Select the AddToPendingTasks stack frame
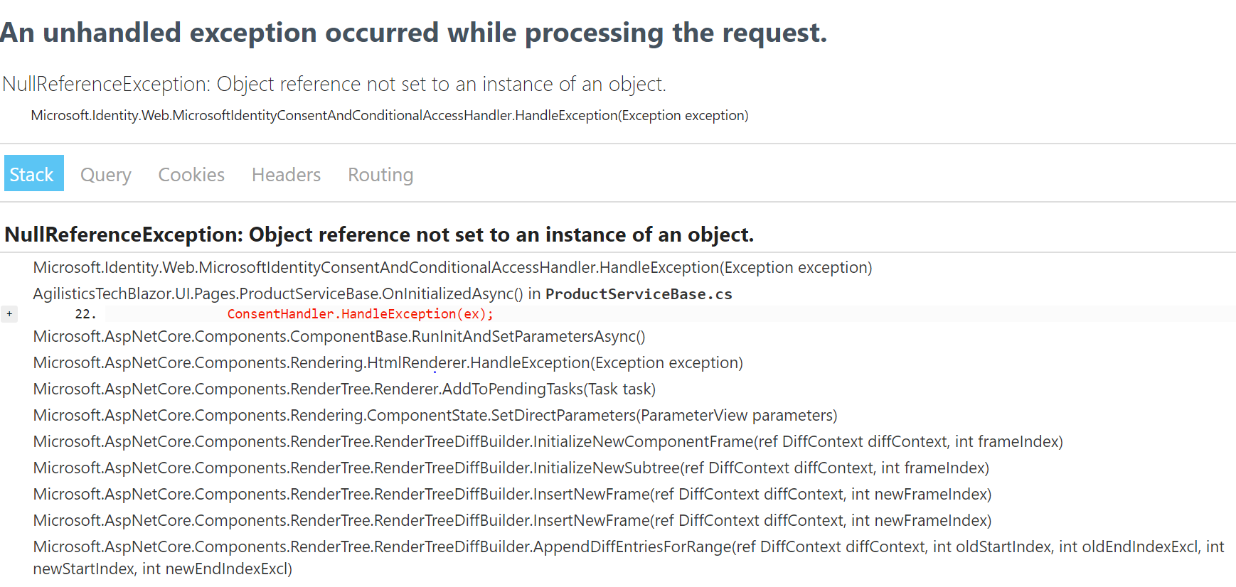This screenshot has width=1236, height=587. 343,389
